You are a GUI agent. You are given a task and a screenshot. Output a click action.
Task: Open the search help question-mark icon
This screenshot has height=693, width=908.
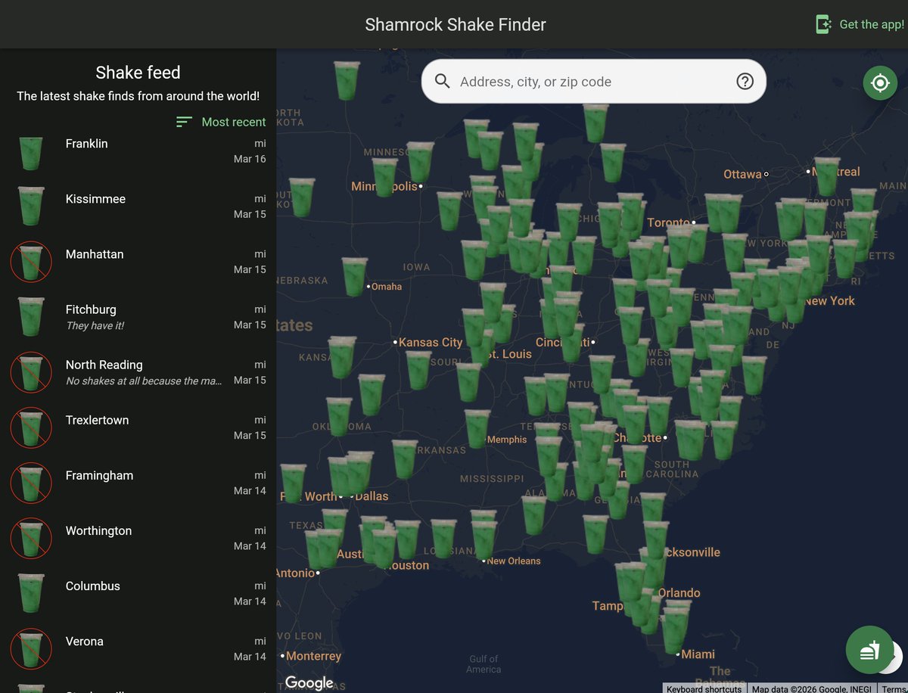(x=745, y=81)
